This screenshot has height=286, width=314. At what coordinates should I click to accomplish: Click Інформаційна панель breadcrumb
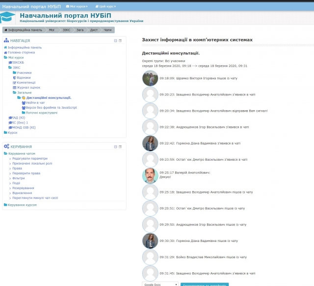point(24,30)
